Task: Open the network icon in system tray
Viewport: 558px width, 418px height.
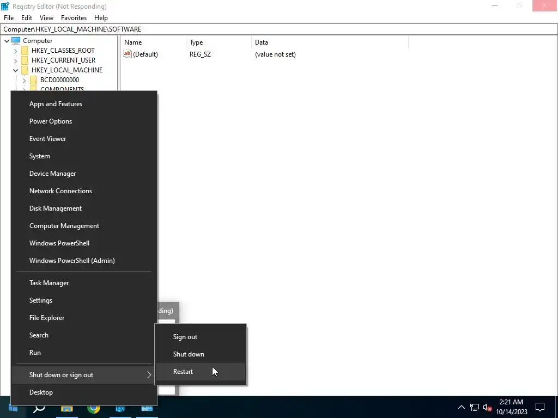Action: (x=475, y=407)
